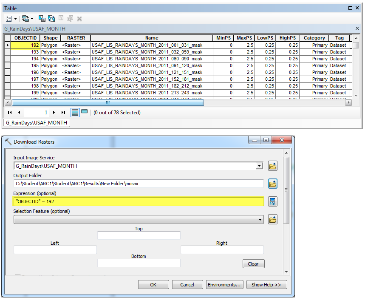Select the G_RainDays\USAF_MONTH bottom tab
This screenshot has height=300, width=365.
coord(36,123)
